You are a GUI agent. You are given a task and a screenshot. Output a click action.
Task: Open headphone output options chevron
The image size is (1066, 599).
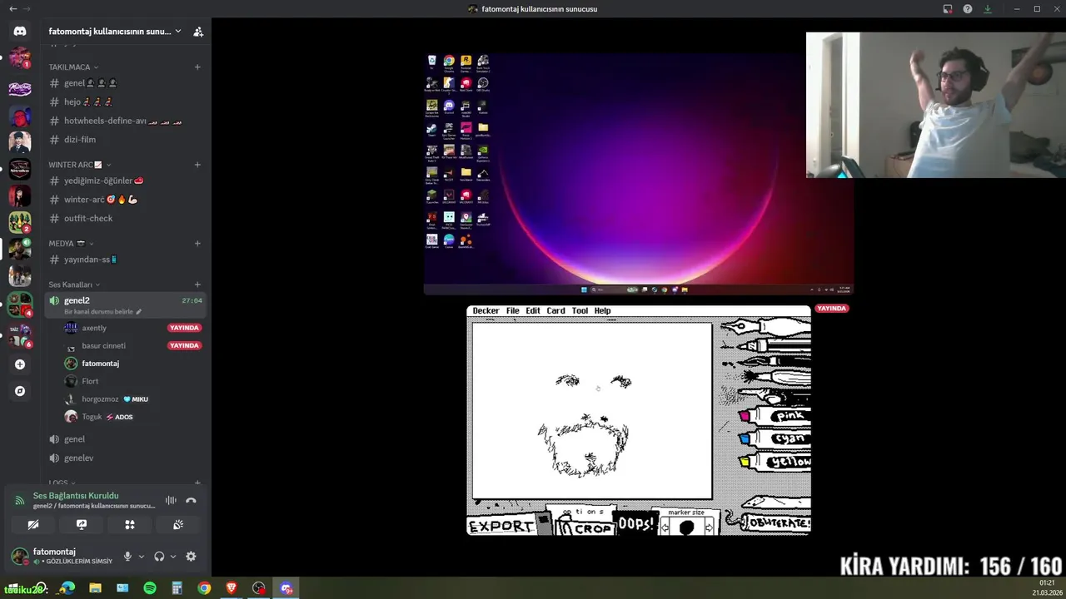pyautogui.click(x=173, y=557)
